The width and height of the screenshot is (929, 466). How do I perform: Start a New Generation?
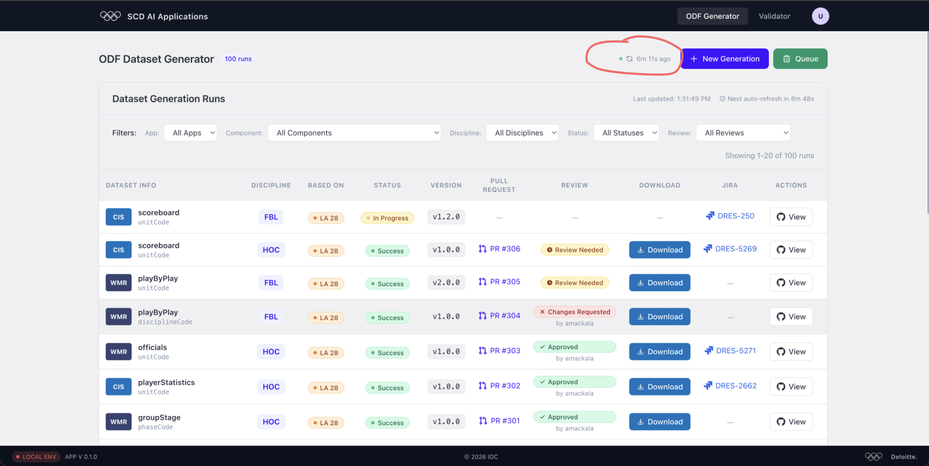[x=725, y=59]
